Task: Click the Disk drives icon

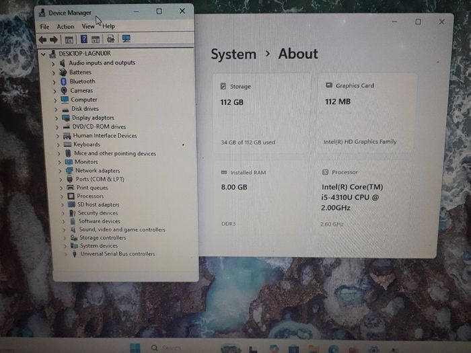Action: [x=65, y=110]
